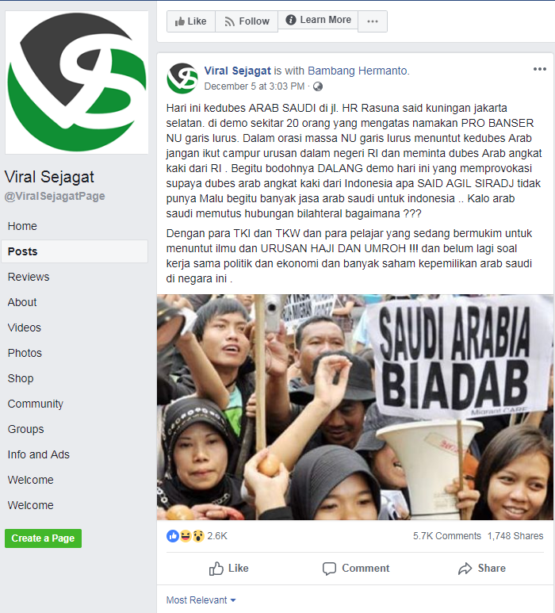Open page options three-dot menu
This screenshot has height=613, width=555.
coord(373,21)
